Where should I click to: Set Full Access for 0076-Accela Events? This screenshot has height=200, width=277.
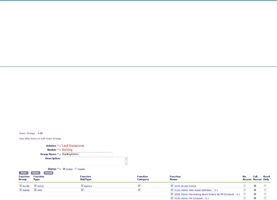(255, 186)
